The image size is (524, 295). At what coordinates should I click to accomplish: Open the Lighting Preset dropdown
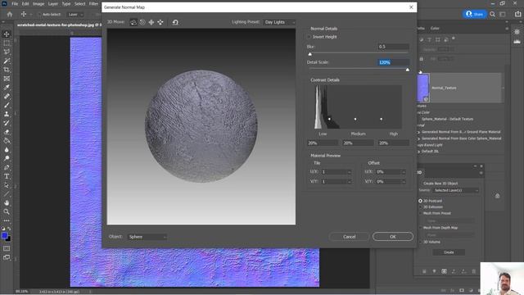tap(279, 22)
